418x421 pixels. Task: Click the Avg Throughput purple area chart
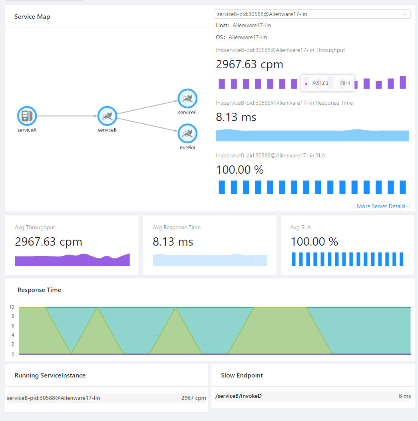72,260
